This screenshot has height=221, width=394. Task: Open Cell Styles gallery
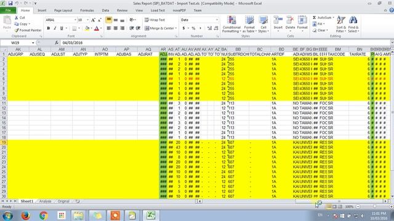(263, 24)
